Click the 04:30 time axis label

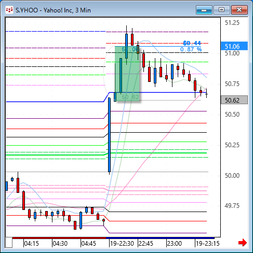(60, 244)
